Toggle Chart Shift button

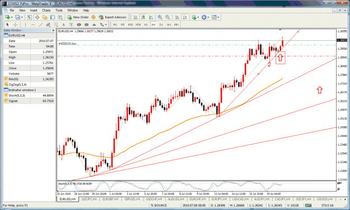pos(185,17)
